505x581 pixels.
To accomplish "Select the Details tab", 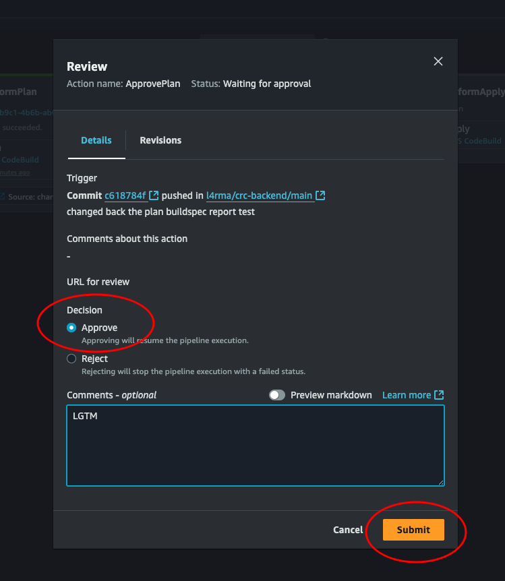I will pos(96,140).
